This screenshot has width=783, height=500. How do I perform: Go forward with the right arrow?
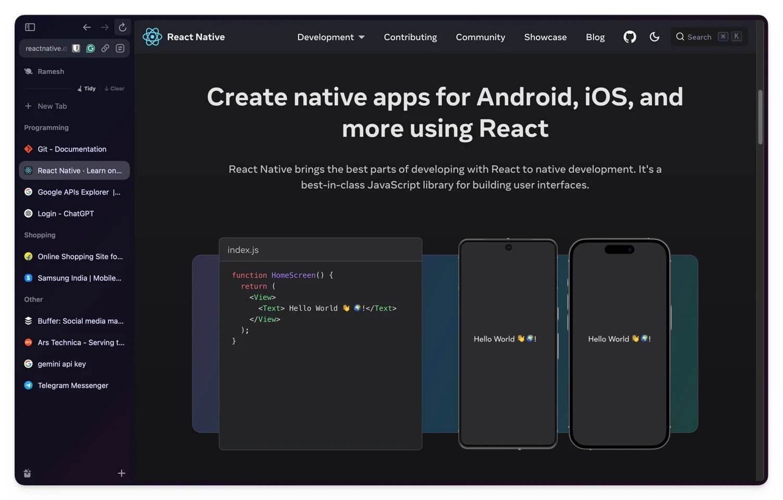105,27
